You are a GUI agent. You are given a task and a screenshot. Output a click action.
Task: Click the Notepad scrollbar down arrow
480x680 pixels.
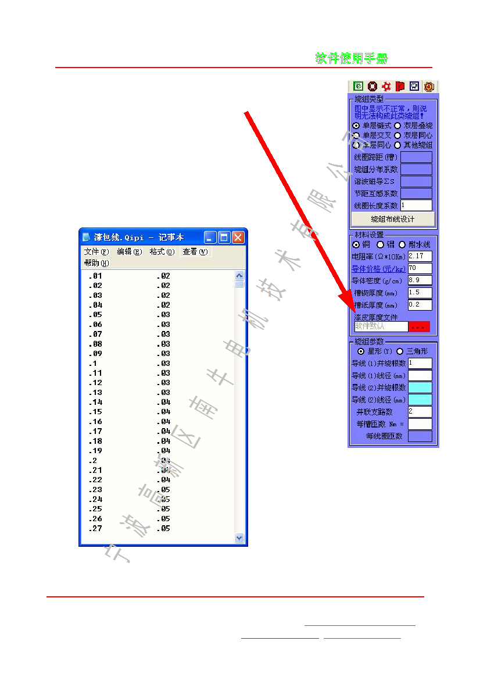239,537
